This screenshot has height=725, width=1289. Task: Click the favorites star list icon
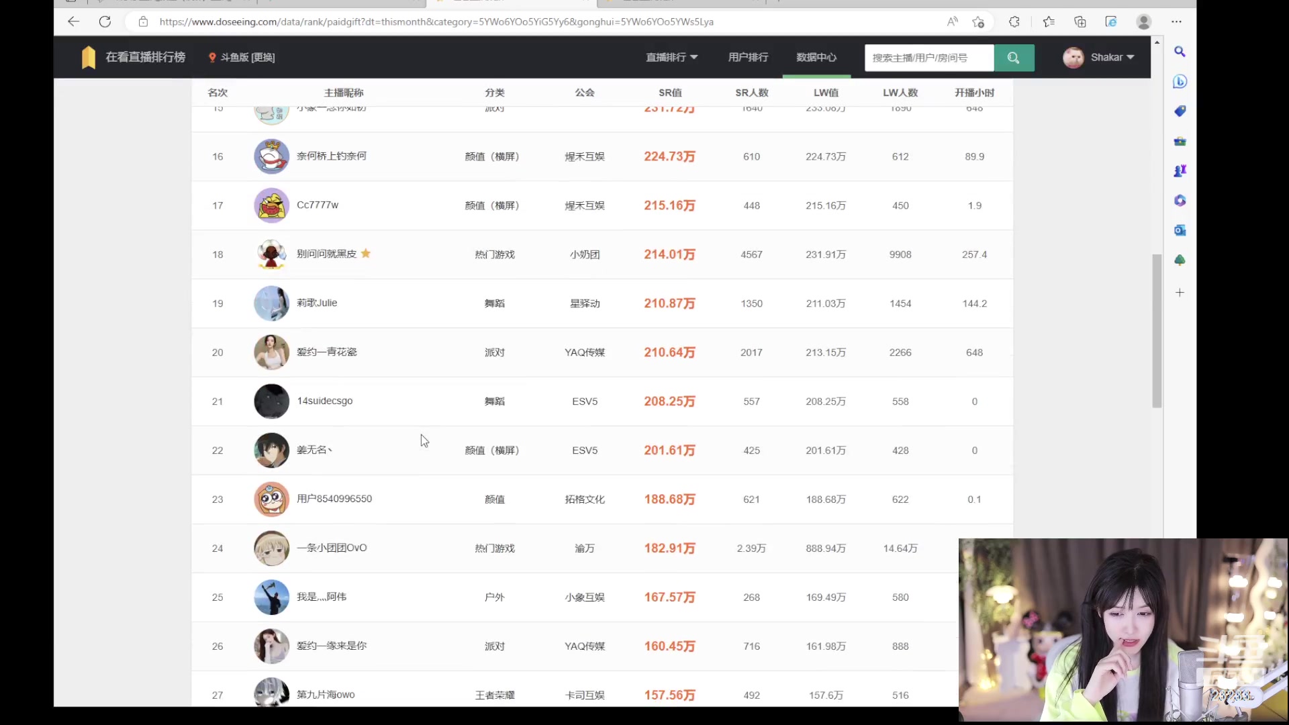point(1049,21)
